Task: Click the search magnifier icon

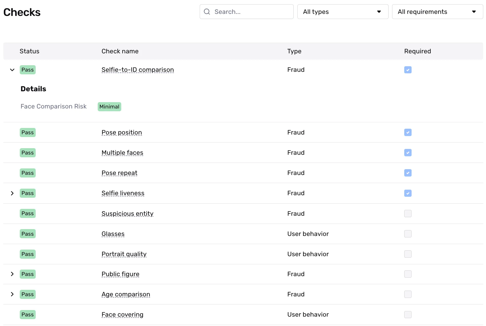Action: point(207,12)
